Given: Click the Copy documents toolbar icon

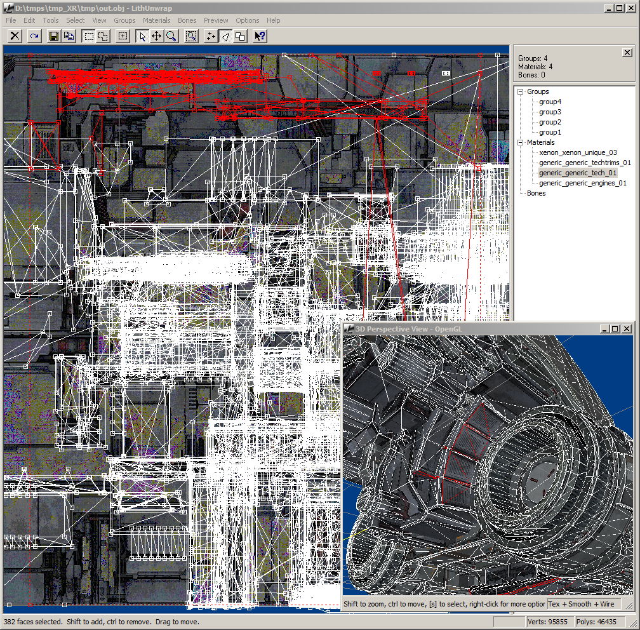Looking at the screenshot, I should click(x=69, y=36).
